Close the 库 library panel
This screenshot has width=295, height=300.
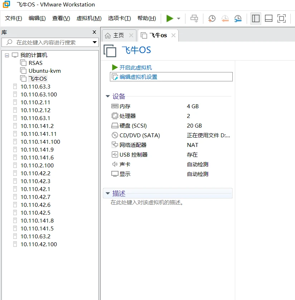pos(94,32)
